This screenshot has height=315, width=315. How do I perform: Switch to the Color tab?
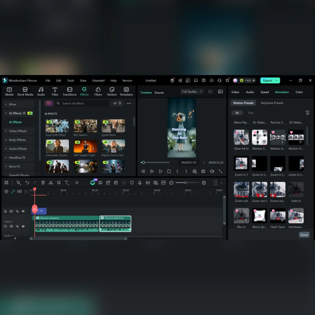pyautogui.click(x=299, y=92)
